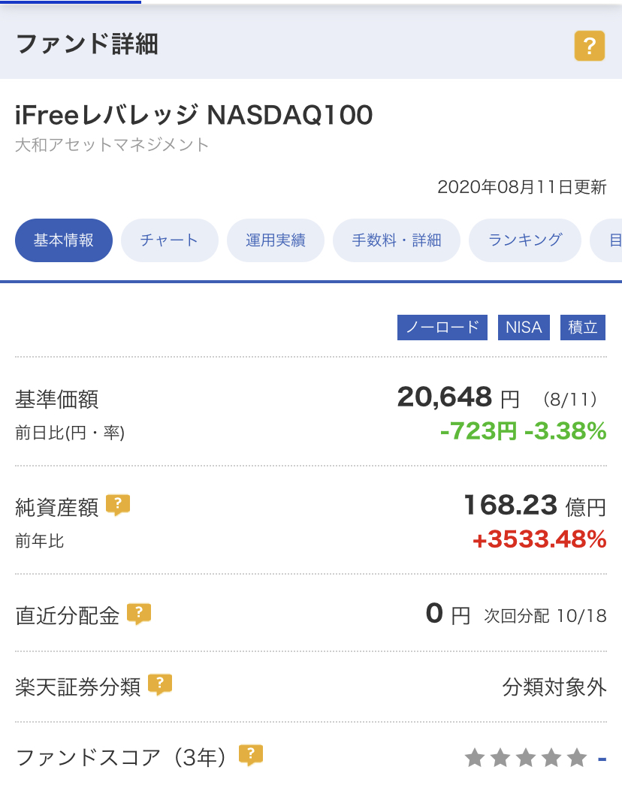
Task: Tap the help icon beside 純資産額
Action: coord(118,505)
